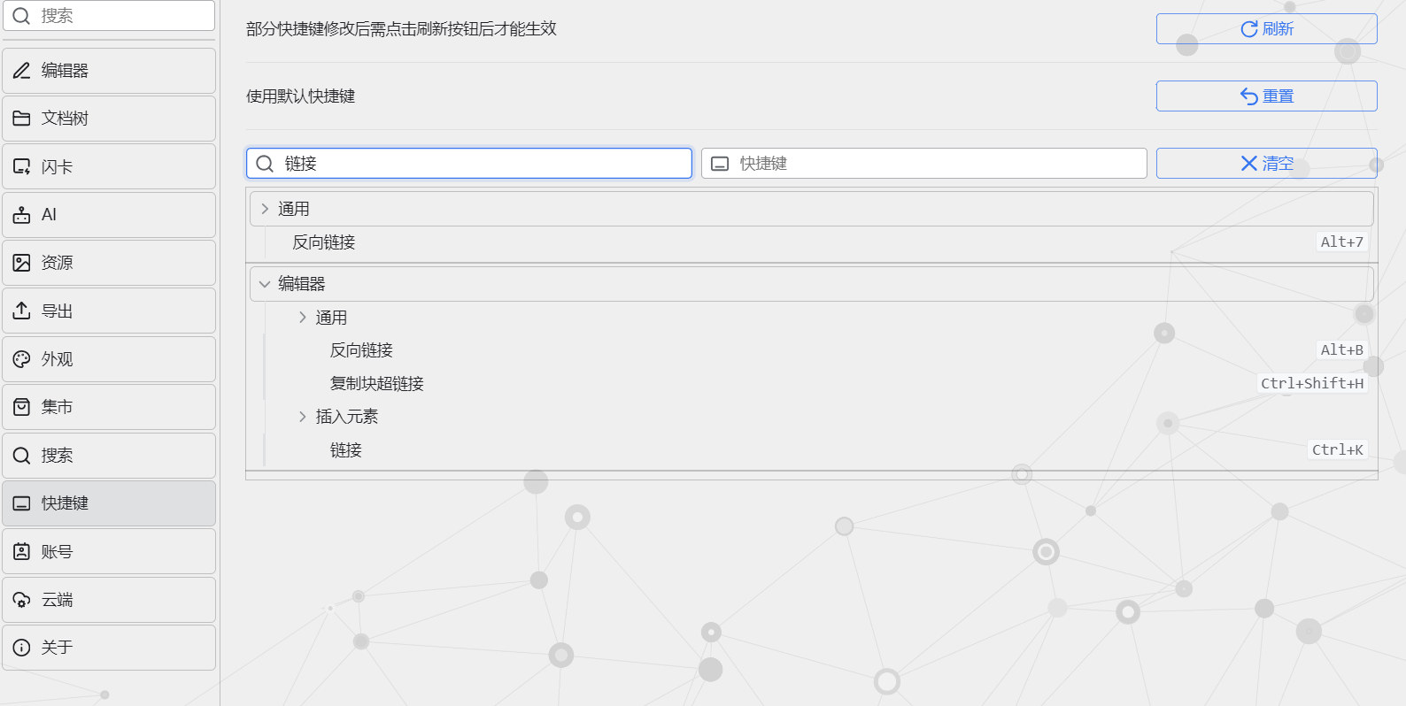Expand the top 通用 shortcut group

[265, 210]
